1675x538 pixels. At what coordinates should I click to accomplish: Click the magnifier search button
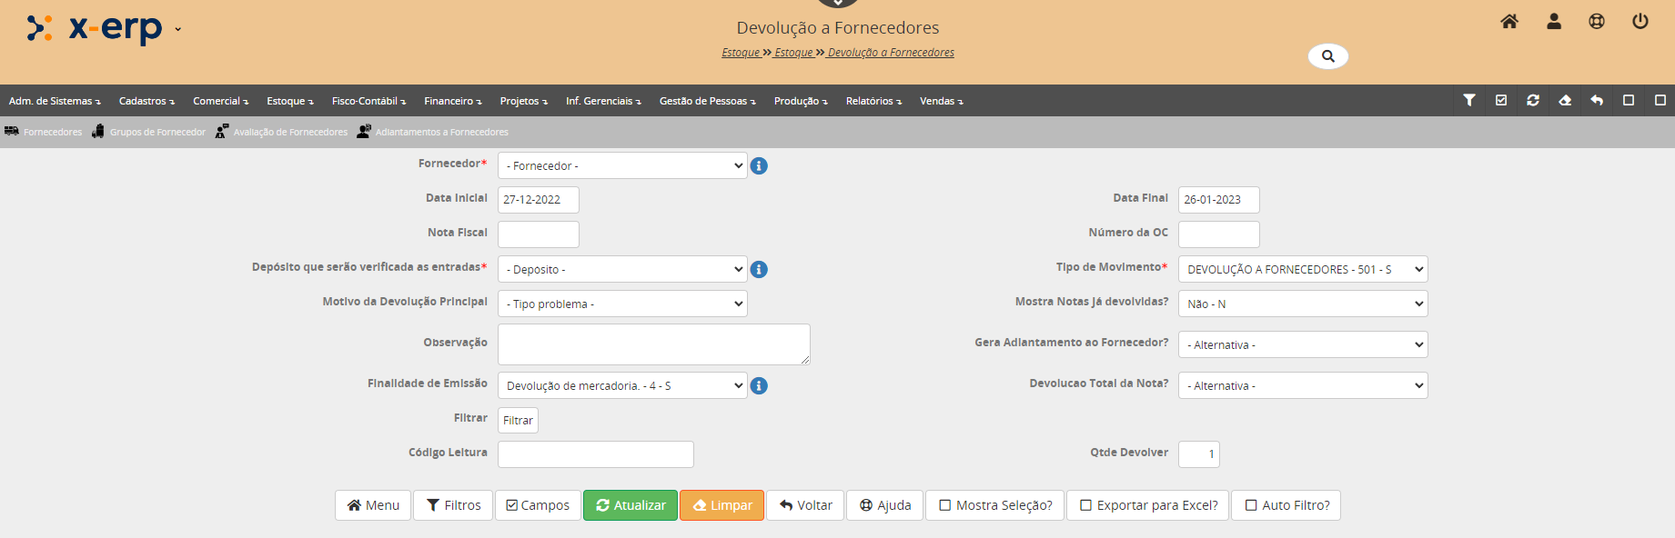point(1328,56)
